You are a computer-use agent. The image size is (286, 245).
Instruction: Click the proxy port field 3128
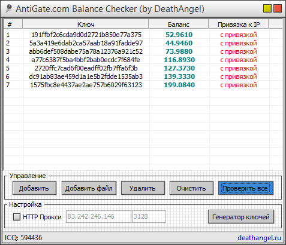point(149,216)
